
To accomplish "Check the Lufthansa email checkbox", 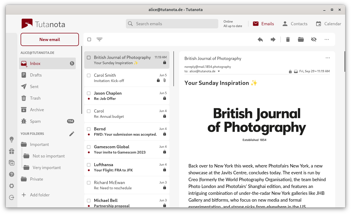I will (89, 165).
